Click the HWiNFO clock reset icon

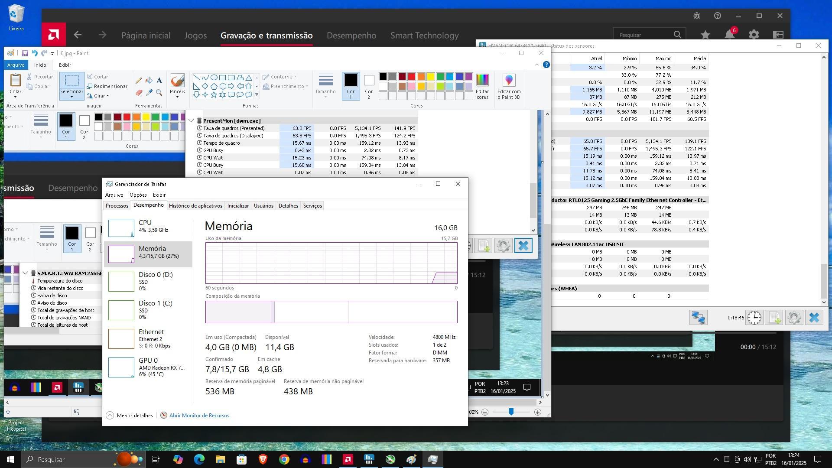(754, 318)
